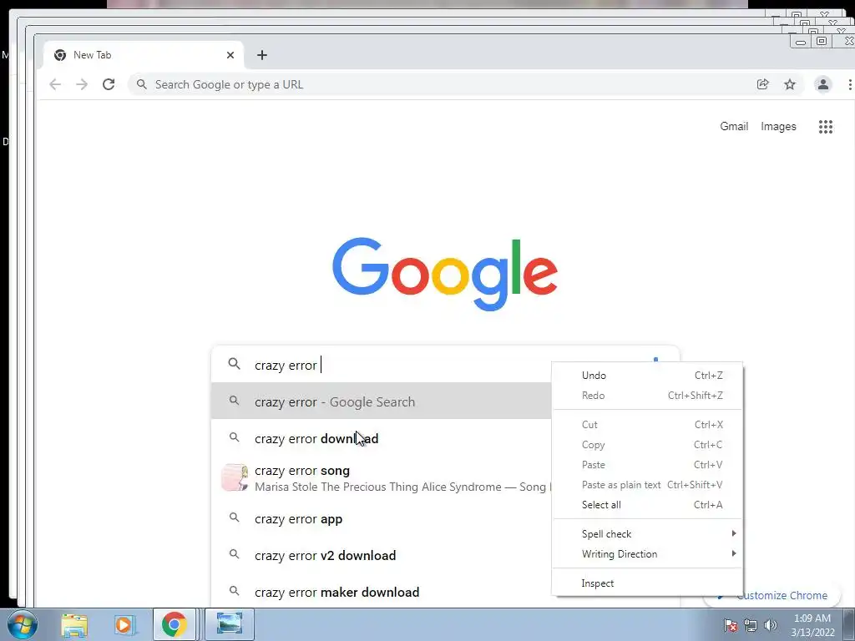The image size is (855, 641).
Task: Expand the Writing Direction submenu
Action: click(x=647, y=554)
